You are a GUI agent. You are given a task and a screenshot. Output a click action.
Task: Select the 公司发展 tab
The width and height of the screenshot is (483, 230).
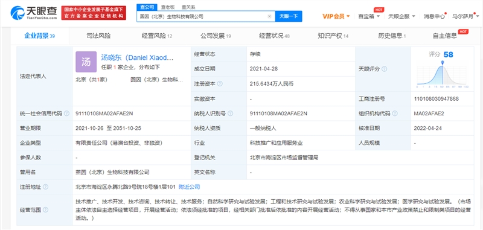216,36
